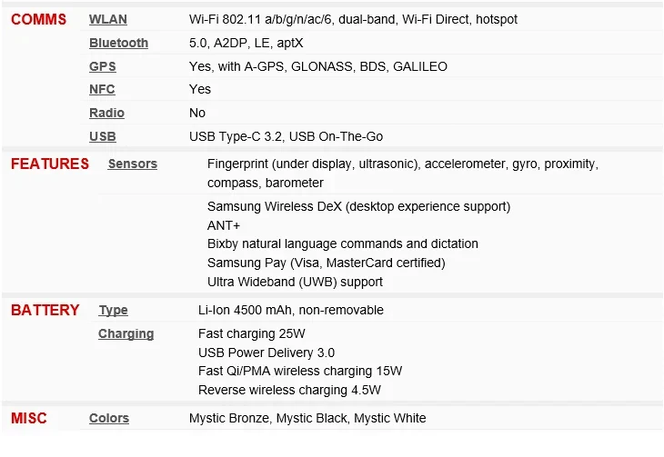Image resolution: width=664 pixels, height=457 pixels.
Task: Click the Samsung Wireless DeX line
Action: coord(358,206)
